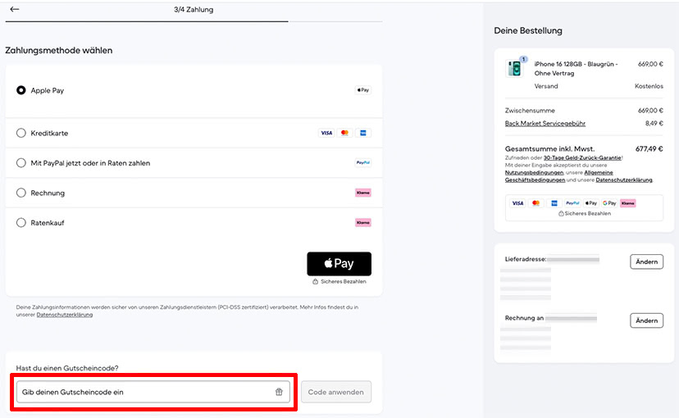The image size is (679, 418).
Task: Open the Back Market Servicegebühr link
Action: click(x=545, y=124)
